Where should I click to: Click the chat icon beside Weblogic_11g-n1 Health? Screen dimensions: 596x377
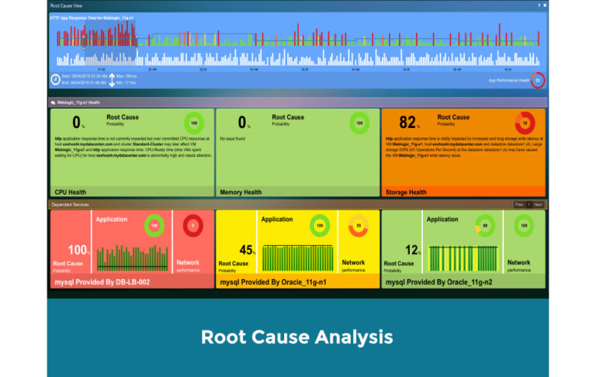point(52,102)
